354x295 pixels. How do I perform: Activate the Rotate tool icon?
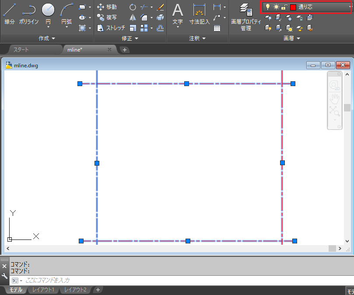pyautogui.click(x=133, y=7)
